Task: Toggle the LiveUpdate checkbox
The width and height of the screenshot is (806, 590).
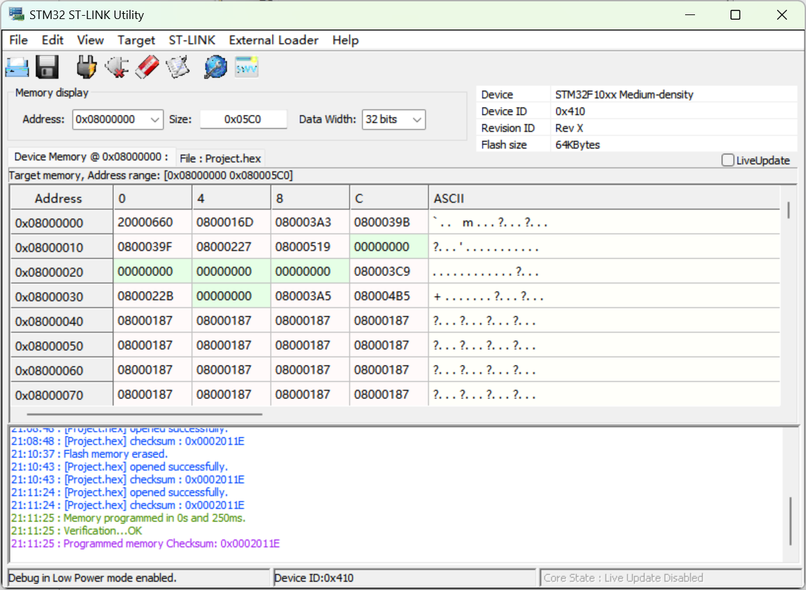Action: pos(728,160)
